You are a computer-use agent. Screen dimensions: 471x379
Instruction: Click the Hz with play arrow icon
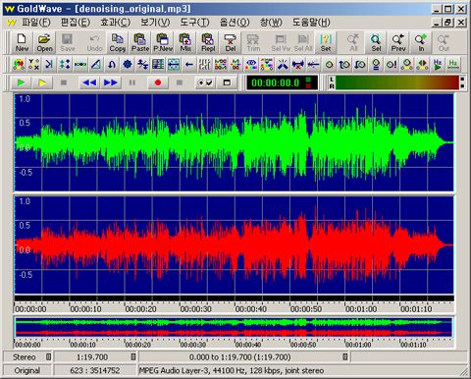point(438,65)
